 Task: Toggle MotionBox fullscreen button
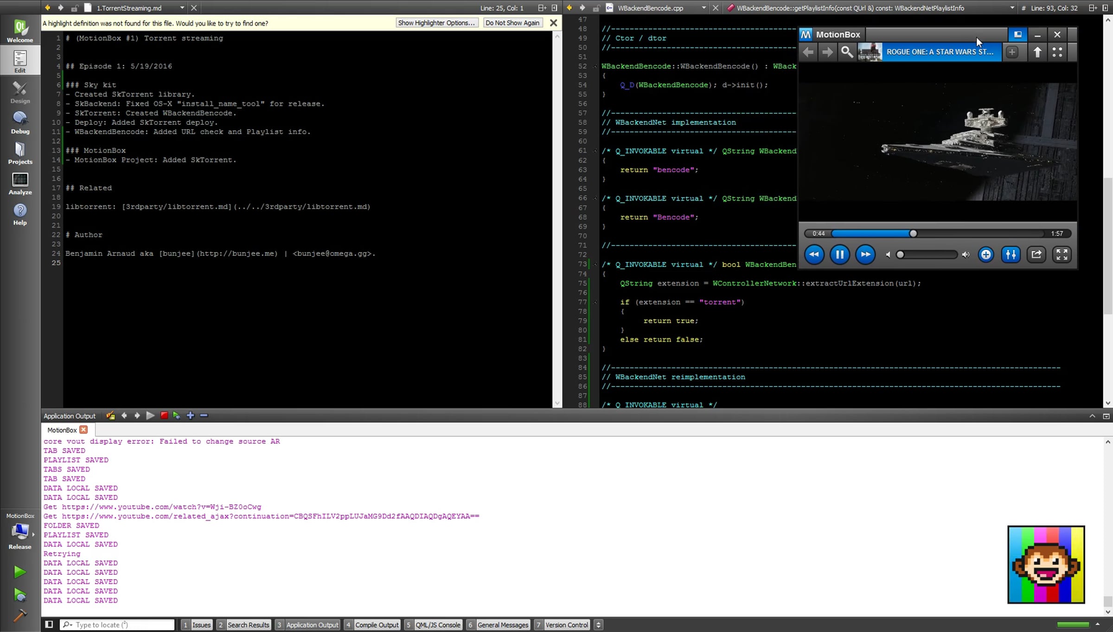pos(1062,254)
